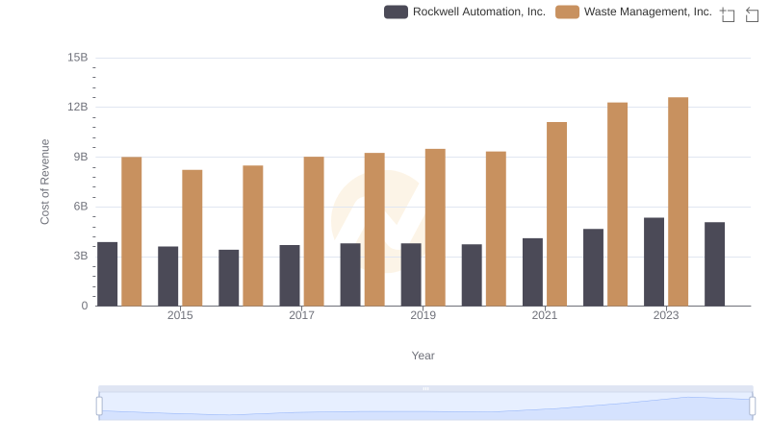Click the Waste Management bar for 2023

[678, 202]
